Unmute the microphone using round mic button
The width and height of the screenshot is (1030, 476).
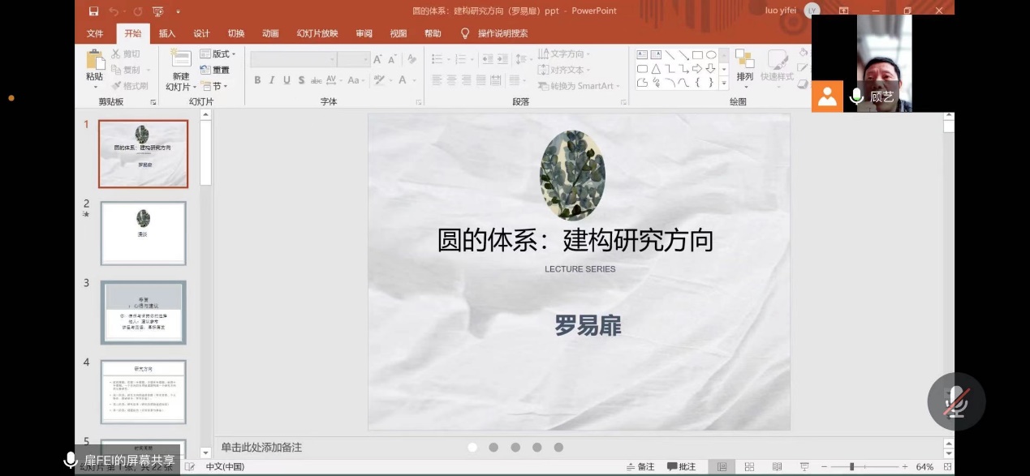[x=956, y=401]
